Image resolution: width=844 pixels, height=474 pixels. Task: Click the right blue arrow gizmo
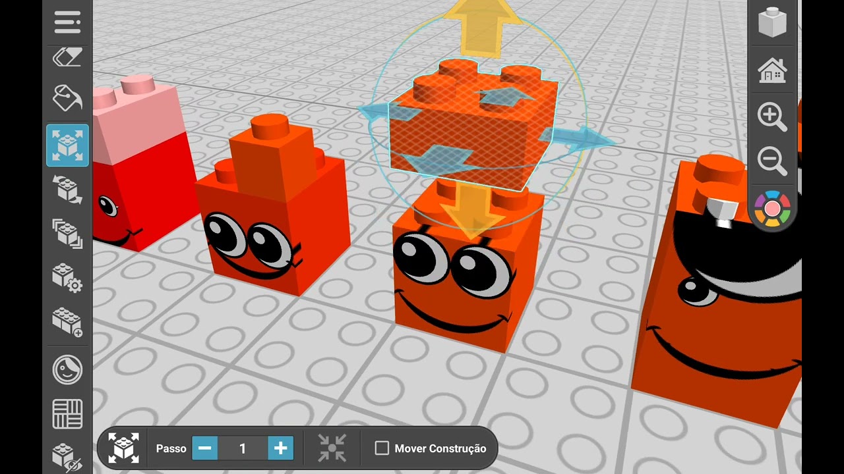coord(578,138)
